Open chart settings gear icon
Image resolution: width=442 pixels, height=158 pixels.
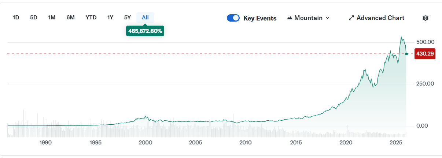425,18
